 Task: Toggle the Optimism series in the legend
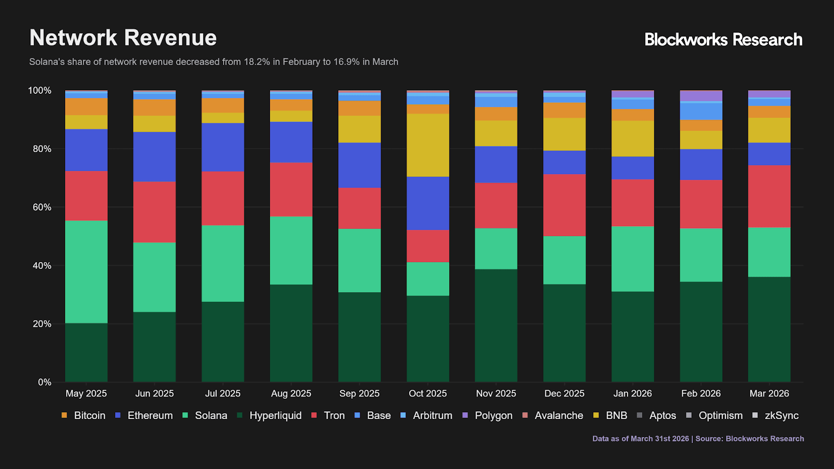tap(688, 415)
